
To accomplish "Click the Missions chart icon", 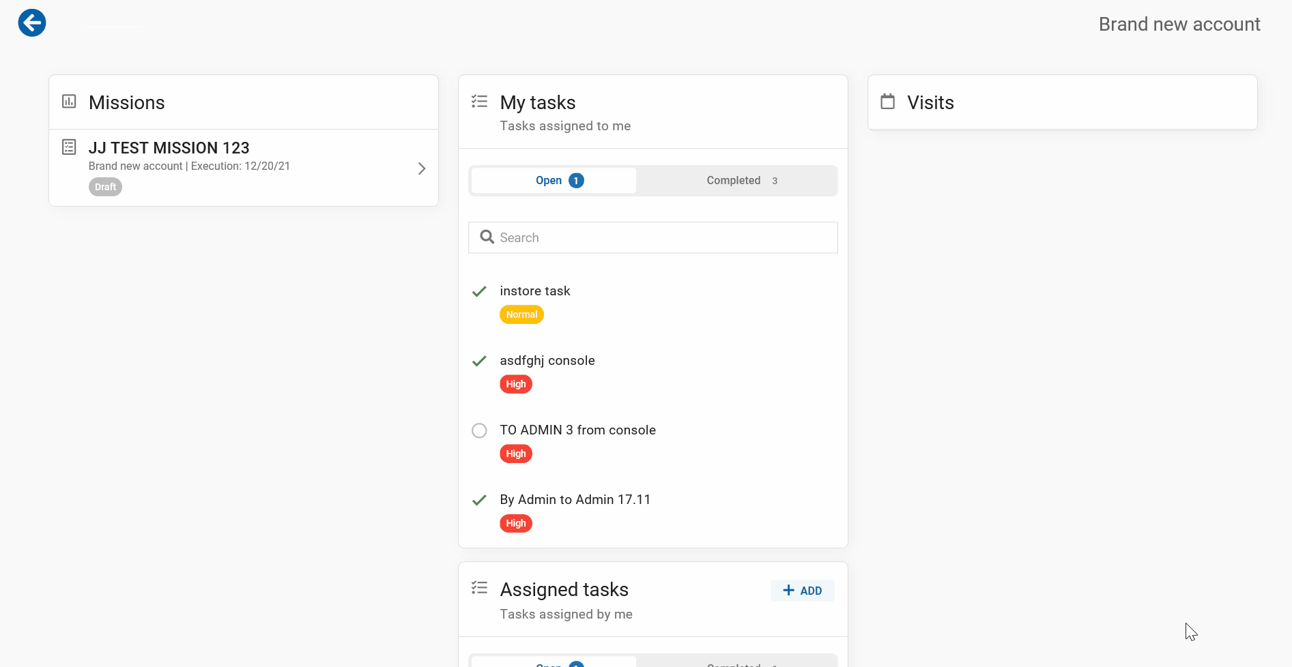I will 69,102.
